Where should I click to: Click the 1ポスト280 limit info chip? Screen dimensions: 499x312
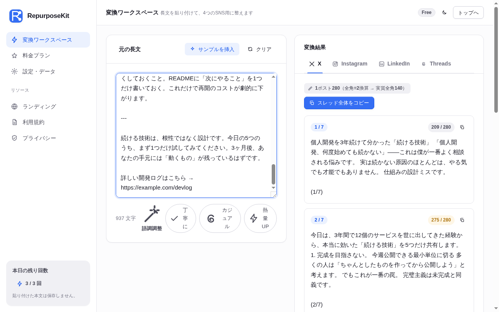357,88
